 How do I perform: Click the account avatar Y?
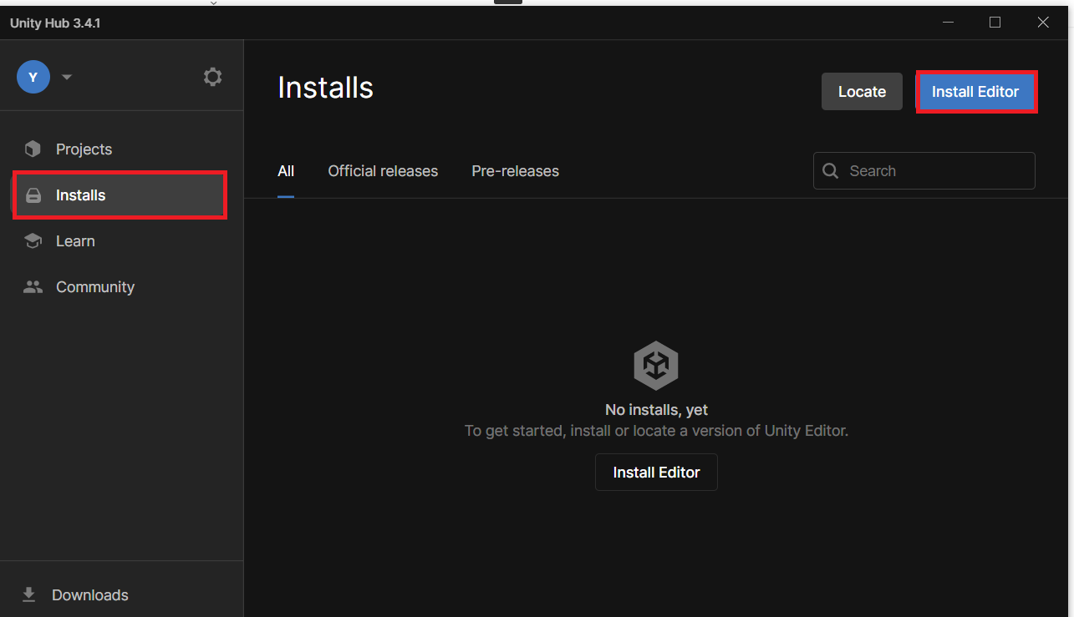[x=33, y=77]
